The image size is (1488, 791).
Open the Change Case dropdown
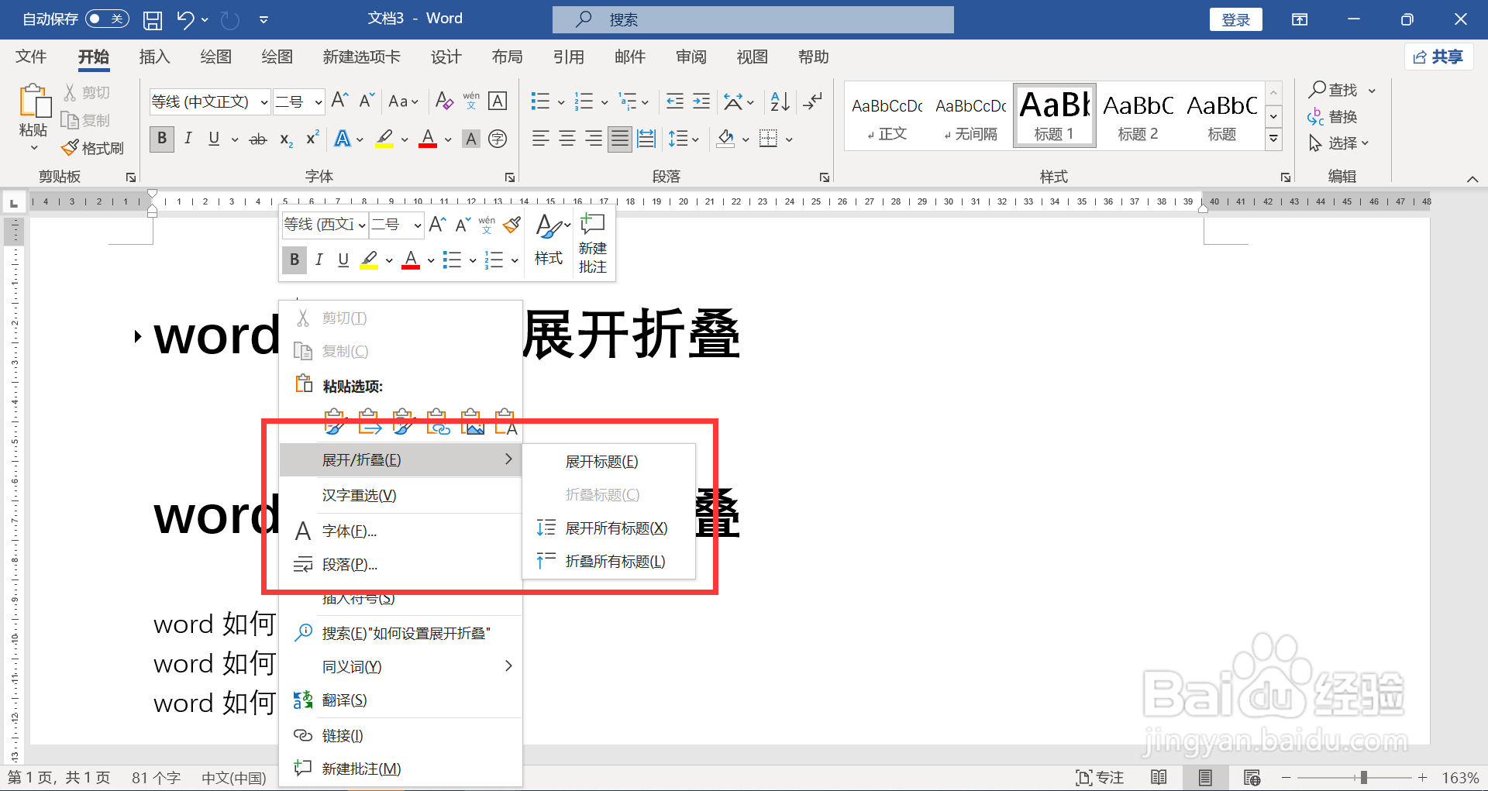tap(403, 101)
